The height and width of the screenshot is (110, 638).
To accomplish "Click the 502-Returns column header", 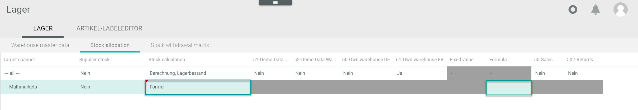I will point(580,60).
